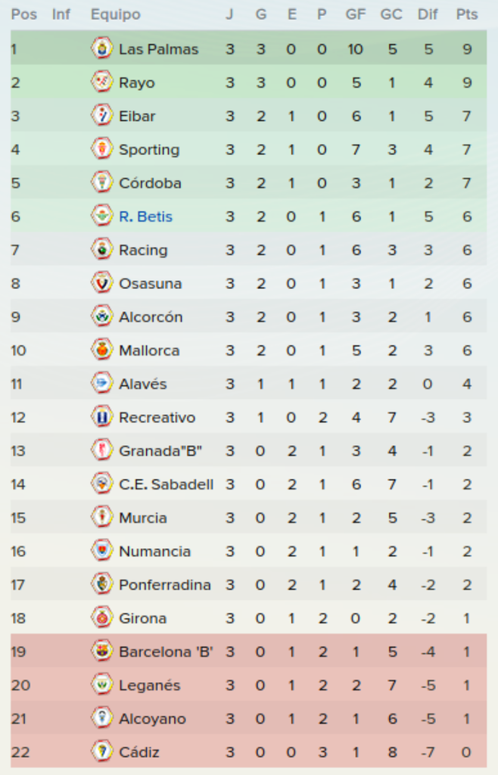Click the Equipo column header
This screenshot has height=775, width=498.
coord(116,15)
